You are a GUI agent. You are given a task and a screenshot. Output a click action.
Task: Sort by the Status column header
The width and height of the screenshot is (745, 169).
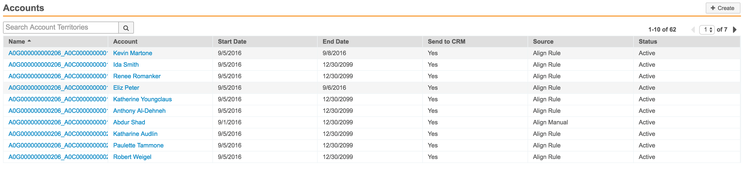[x=648, y=41]
